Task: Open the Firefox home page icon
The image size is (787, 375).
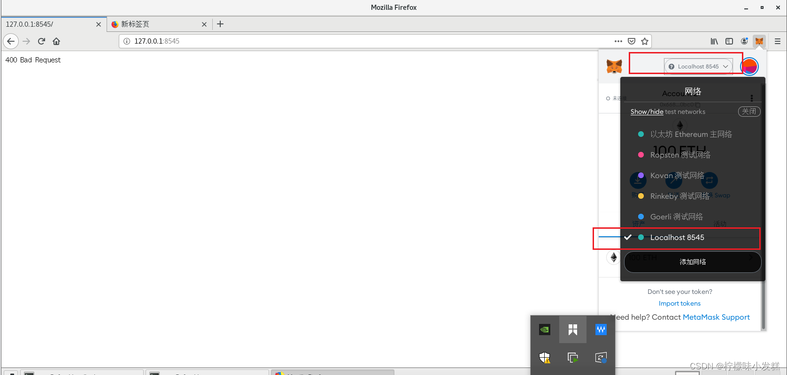Action: click(x=56, y=41)
